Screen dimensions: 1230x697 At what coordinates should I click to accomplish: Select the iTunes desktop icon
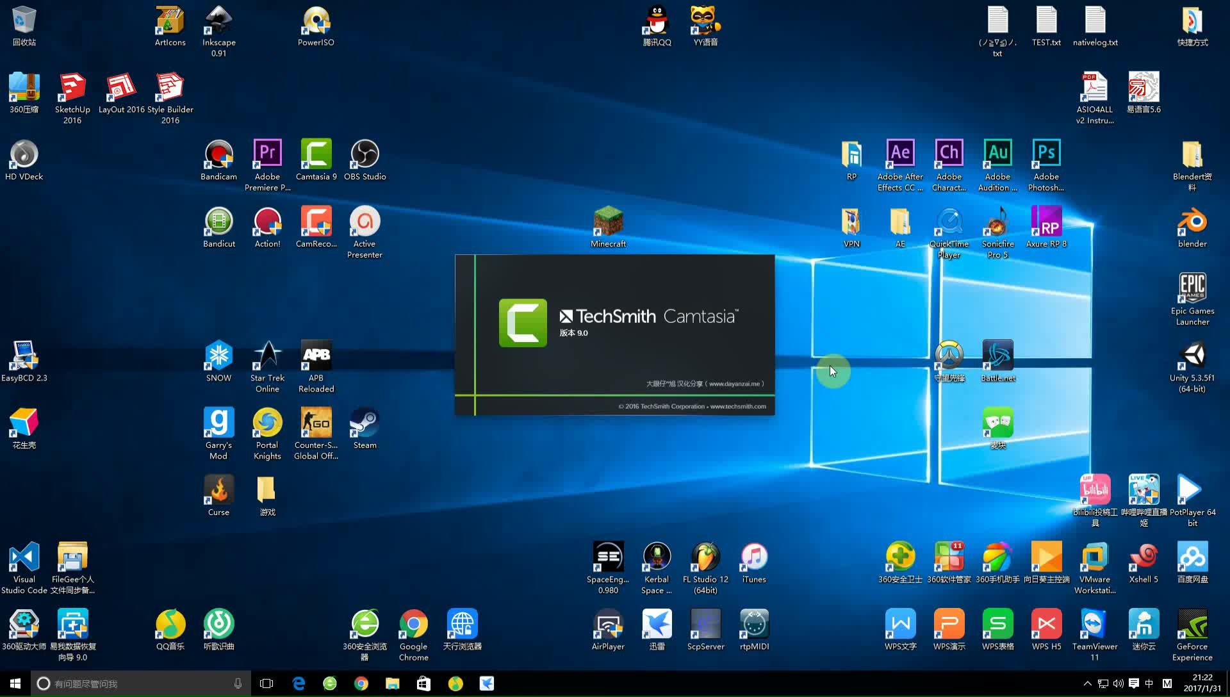click(x=754, y=563)
